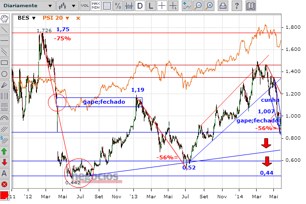
Task: Select the fan lines tool
Action: (x=4, y=85)
